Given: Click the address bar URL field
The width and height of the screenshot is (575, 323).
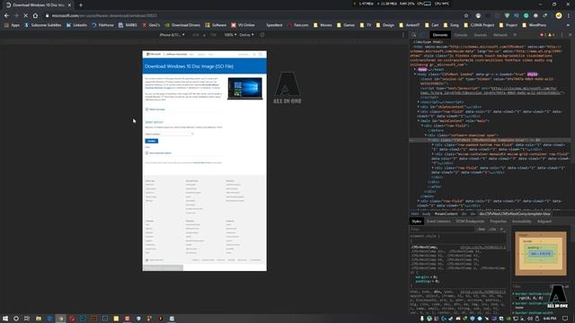Looking at the screenshot, I should [253, 16].
